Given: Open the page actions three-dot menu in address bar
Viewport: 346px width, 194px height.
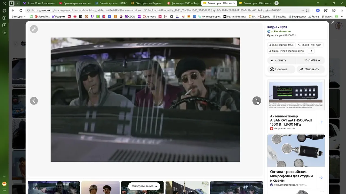Looking at the screenshot, I should pyautogui.click(x=302, y=11).
